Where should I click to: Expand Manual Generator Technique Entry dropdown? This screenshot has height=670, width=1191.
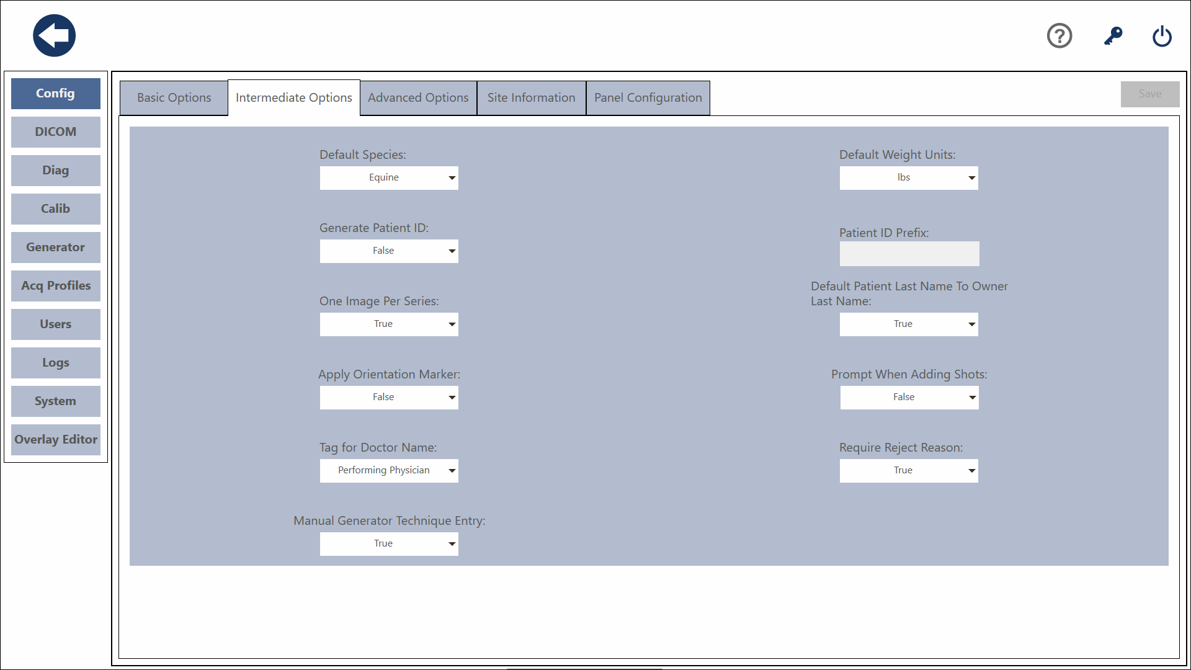pyautogui.click(x=389, y=544)
